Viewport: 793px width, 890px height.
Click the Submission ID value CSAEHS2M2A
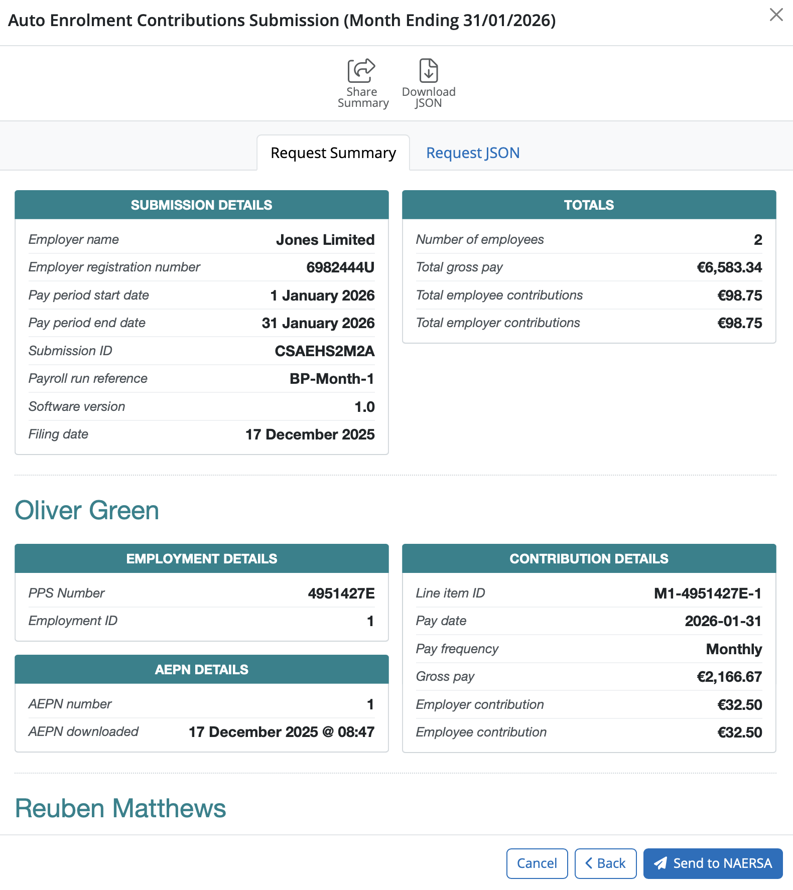click(x=324, y=351)
